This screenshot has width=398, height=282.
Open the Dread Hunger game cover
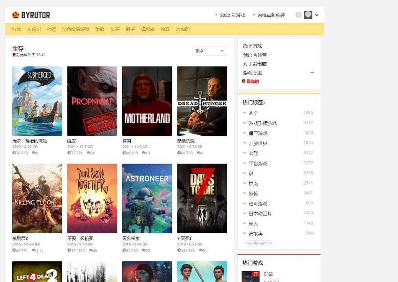[202, 101]
